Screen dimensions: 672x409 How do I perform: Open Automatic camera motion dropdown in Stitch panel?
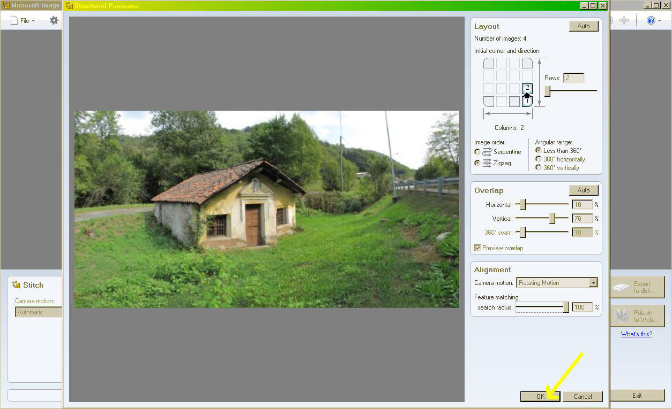pos(39,312)
